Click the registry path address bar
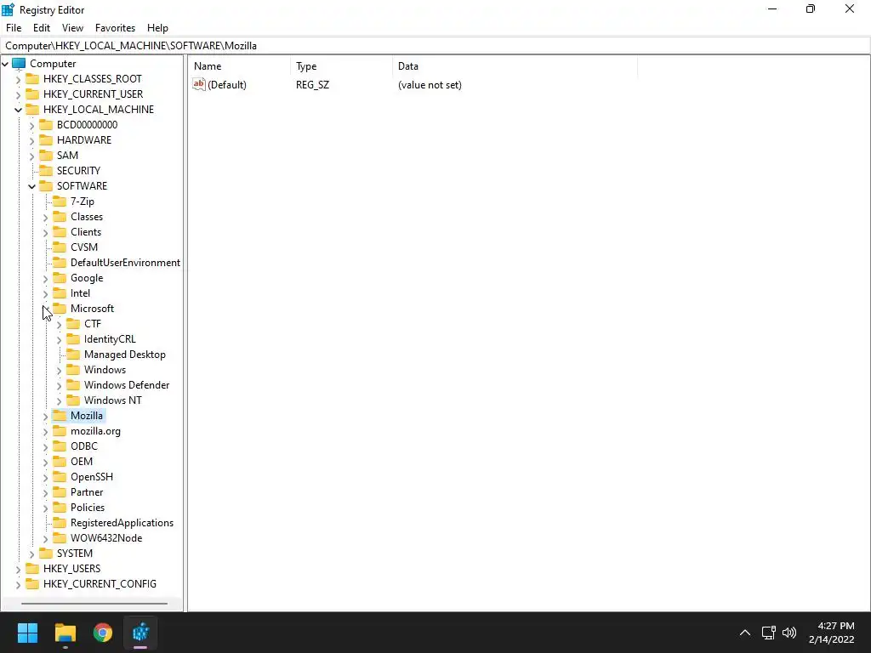Image resolution: width=871 pixels, height=653 pixels. tap(435, 46)
